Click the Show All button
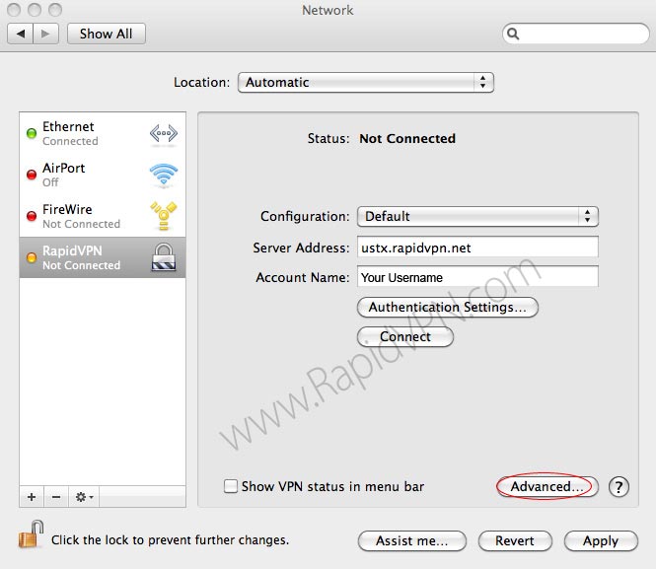 tap(107, 34)
